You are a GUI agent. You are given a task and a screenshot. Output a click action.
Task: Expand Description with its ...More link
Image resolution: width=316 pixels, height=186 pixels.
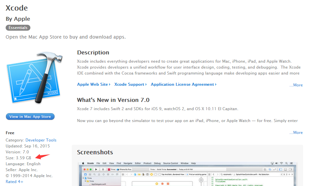(296, 85)
